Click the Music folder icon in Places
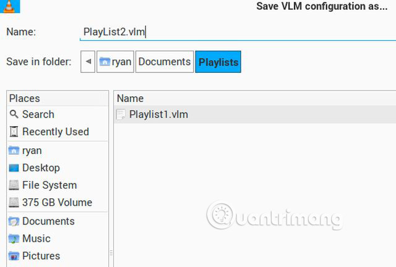The width and height of the screenshot is (396, 267). tap(14, 239)
